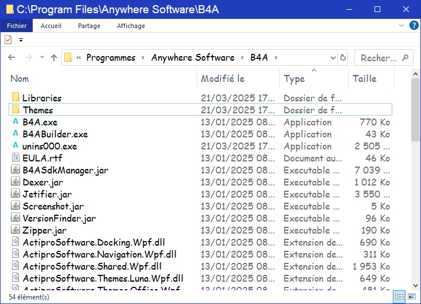Click the blue Help question mark icon
Screen dimensions: 421x304
point(414,26)
